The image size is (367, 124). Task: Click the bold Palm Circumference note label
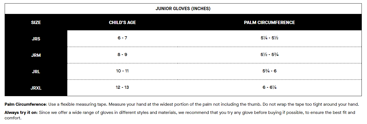[26, 104]
